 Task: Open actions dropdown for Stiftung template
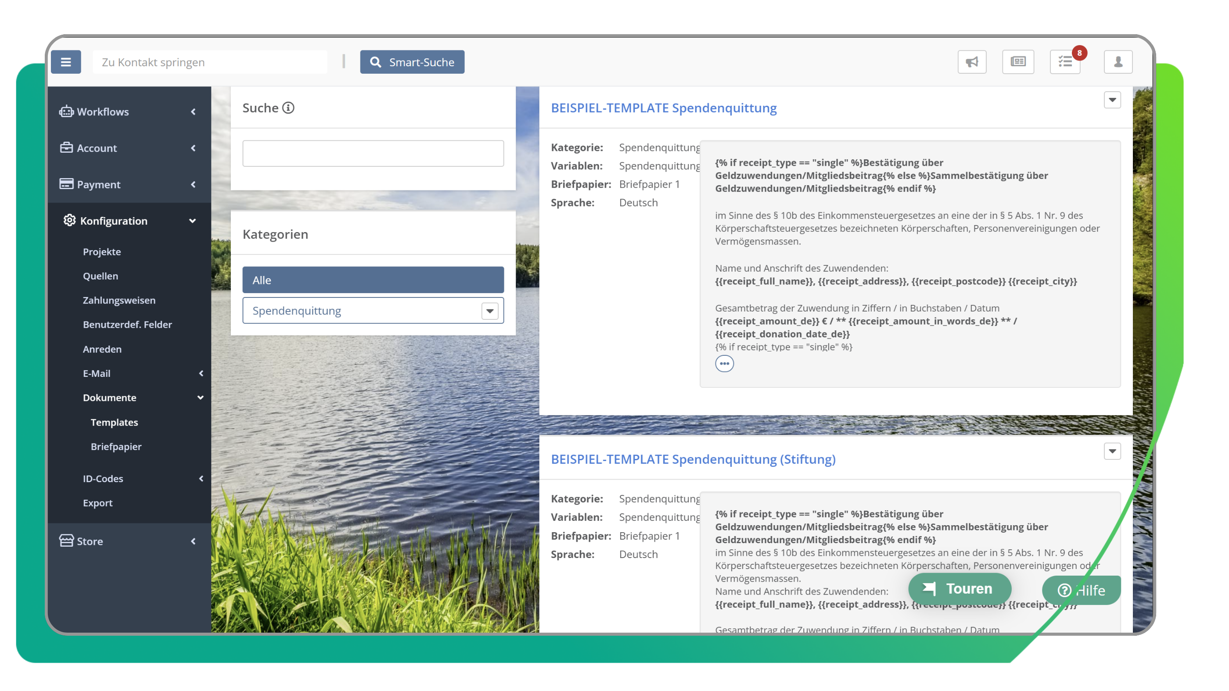[1112, 451]
